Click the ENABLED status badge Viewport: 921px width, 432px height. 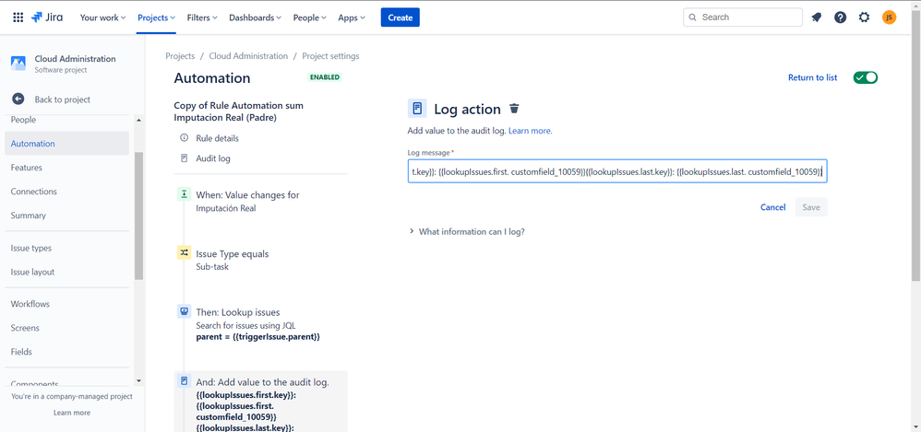click(325, 77)
